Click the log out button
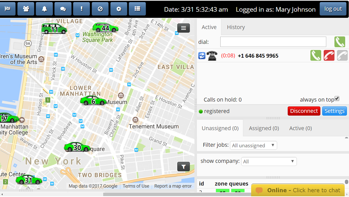Image resolution: width=349 pixels, height=197 pixels. pyautogui.click(x=333, y=9)
